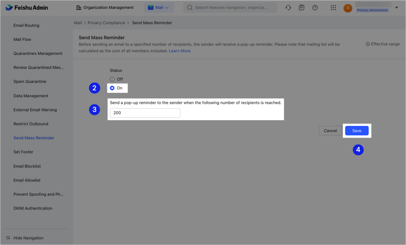The image size is (406, 245).
Task: Click the headset support icon
Action: (x=288, y=7)
